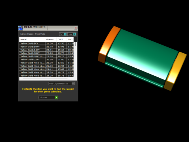Select the Yellow Gold:22KY row
Screen dimensions: 189x142
[x=46, y=60]
